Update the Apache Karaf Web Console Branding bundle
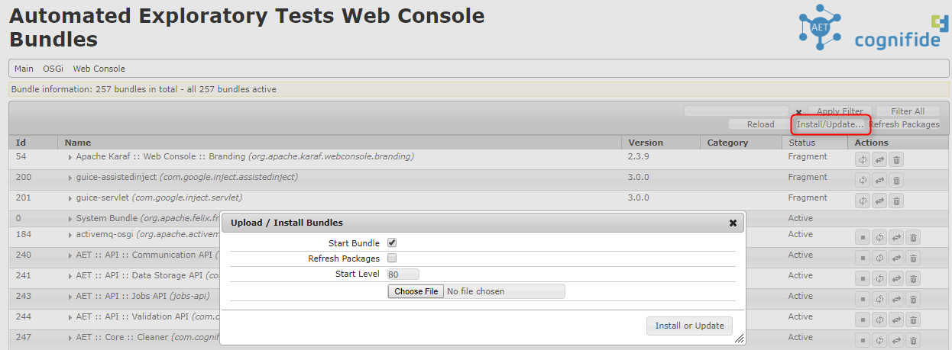952x350 pixels. point(879,160)
